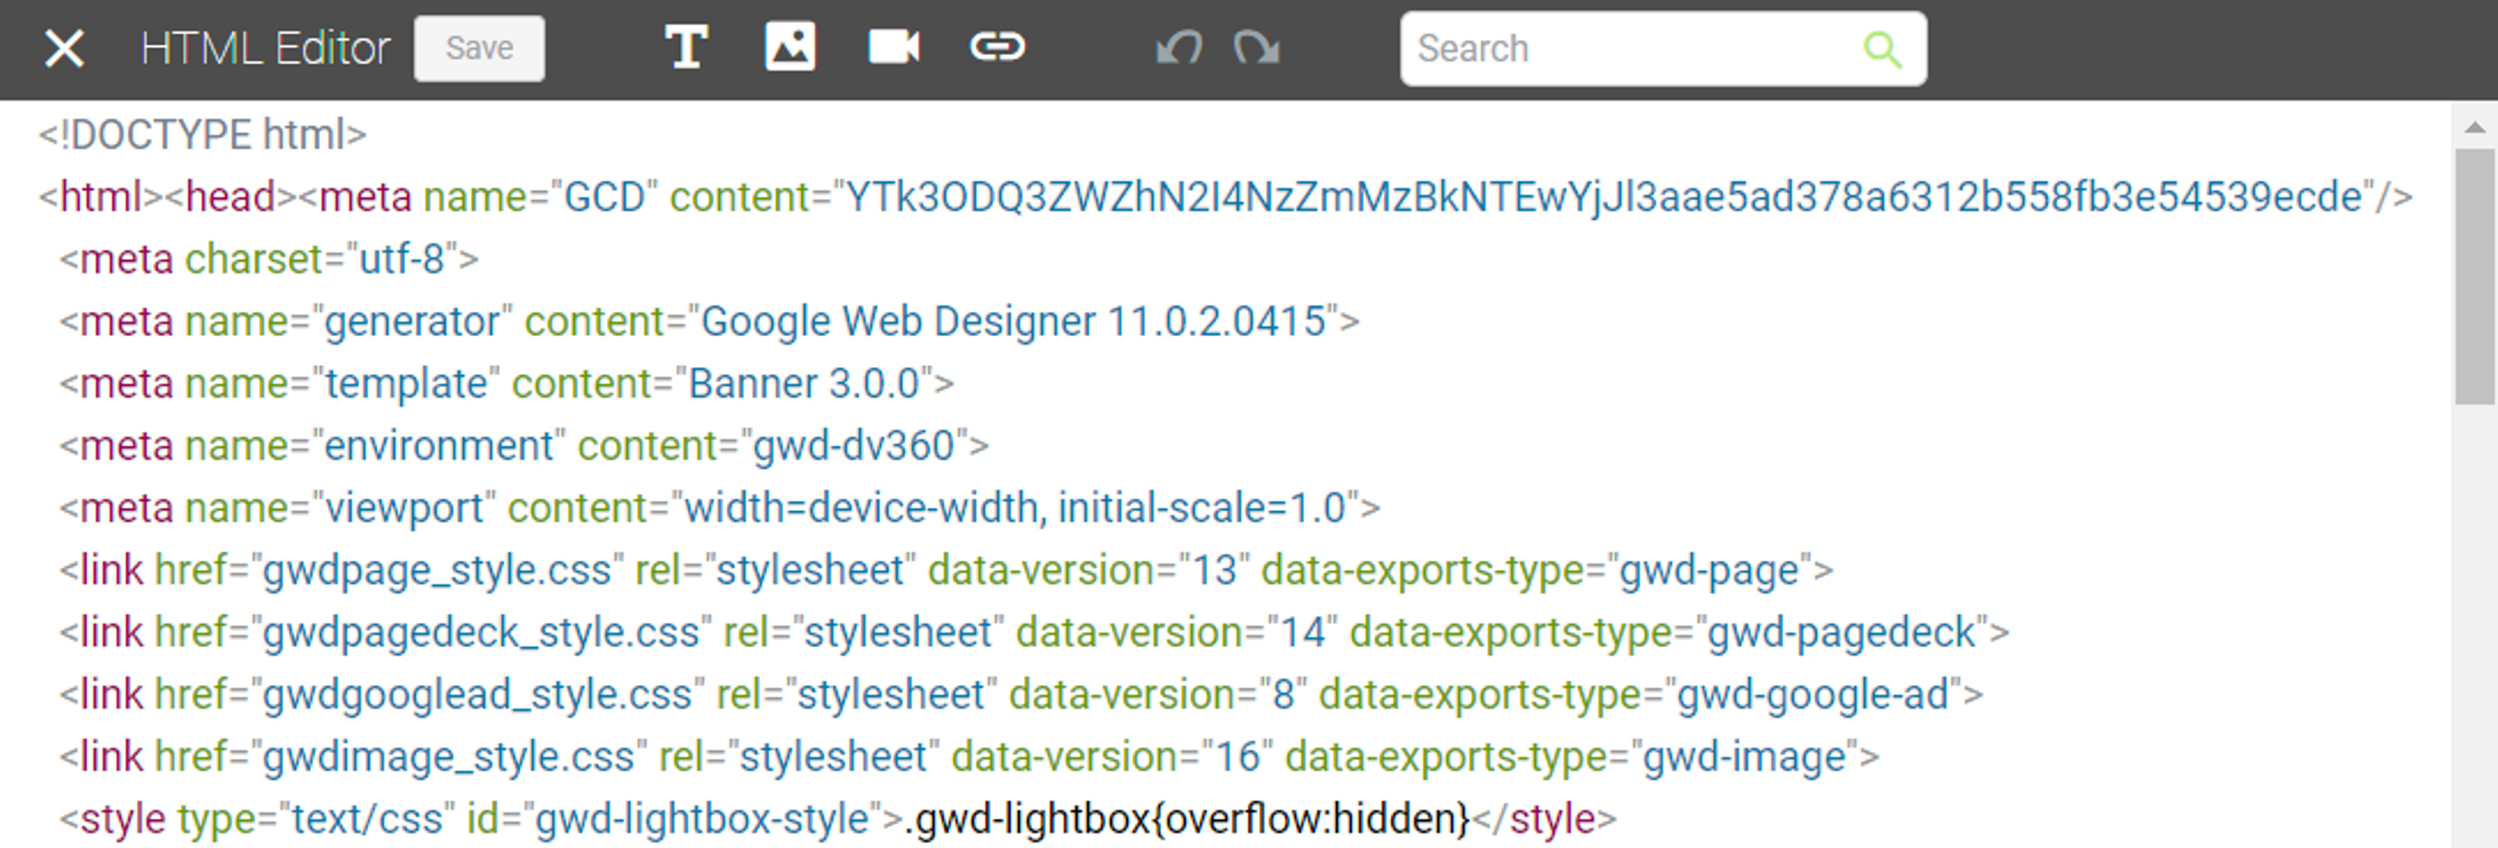Click the "gwdpage_style.css" href value
The image size is (2498, 848).
pos(437,570)
